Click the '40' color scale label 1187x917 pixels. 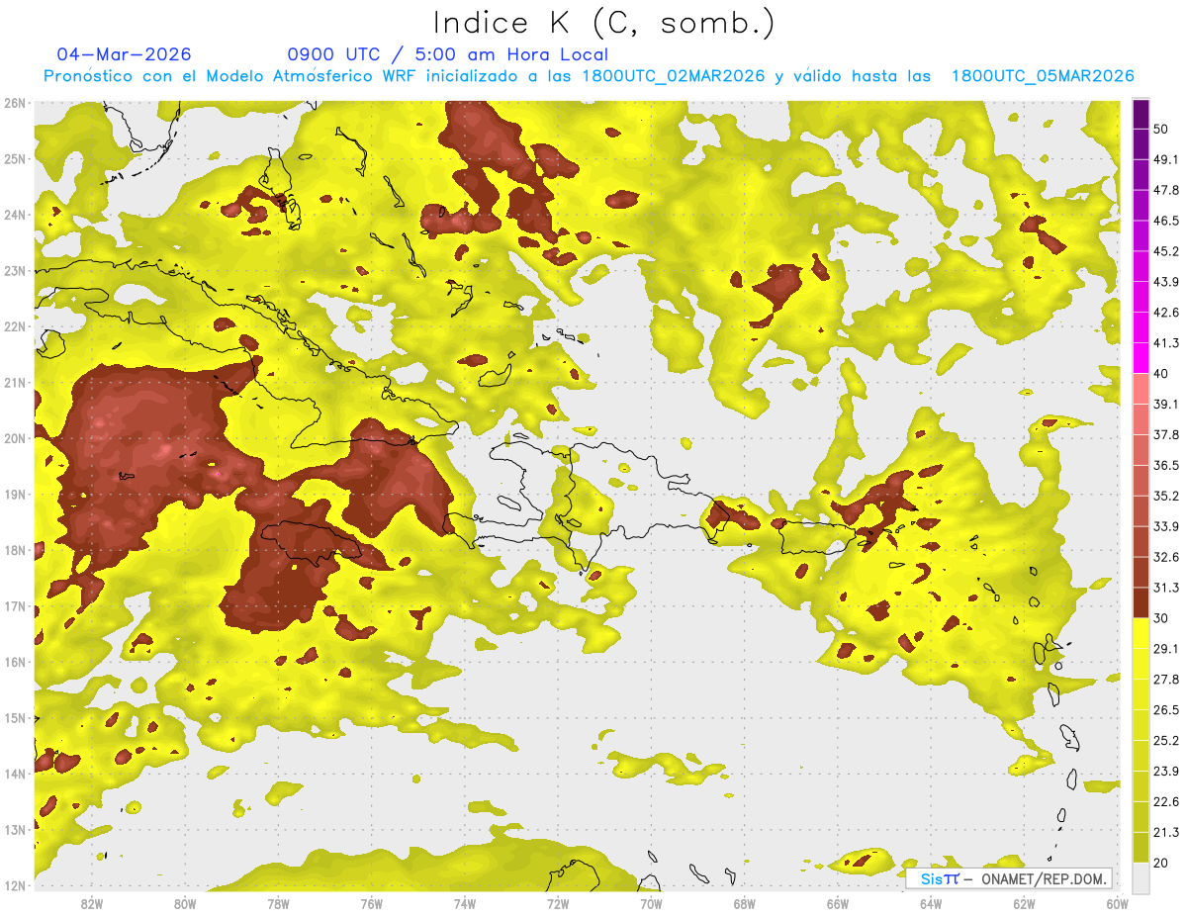(1162, 373)
